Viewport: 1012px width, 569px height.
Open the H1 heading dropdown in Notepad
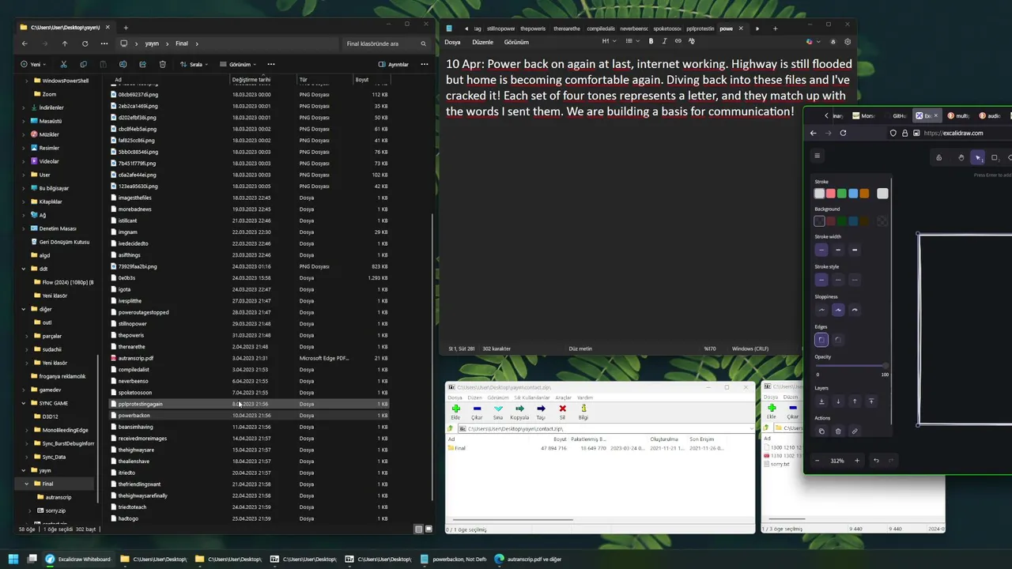point(608,41)
